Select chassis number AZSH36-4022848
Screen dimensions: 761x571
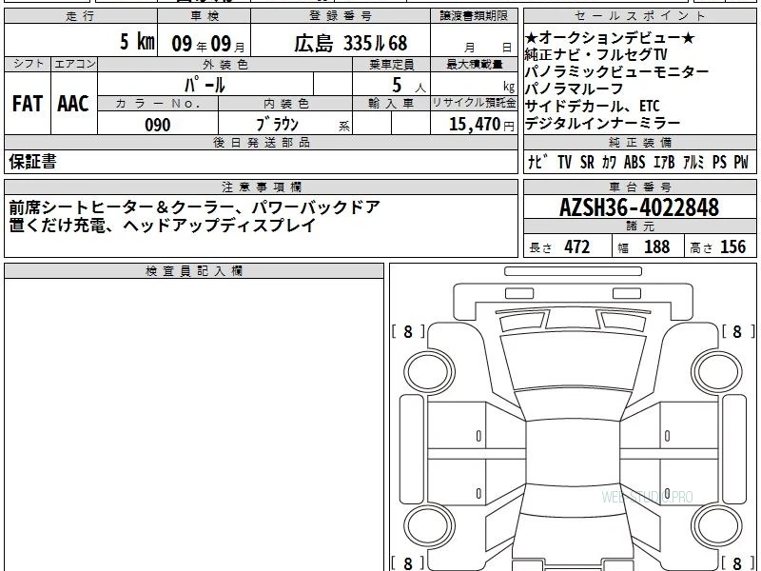coord(639,207)
